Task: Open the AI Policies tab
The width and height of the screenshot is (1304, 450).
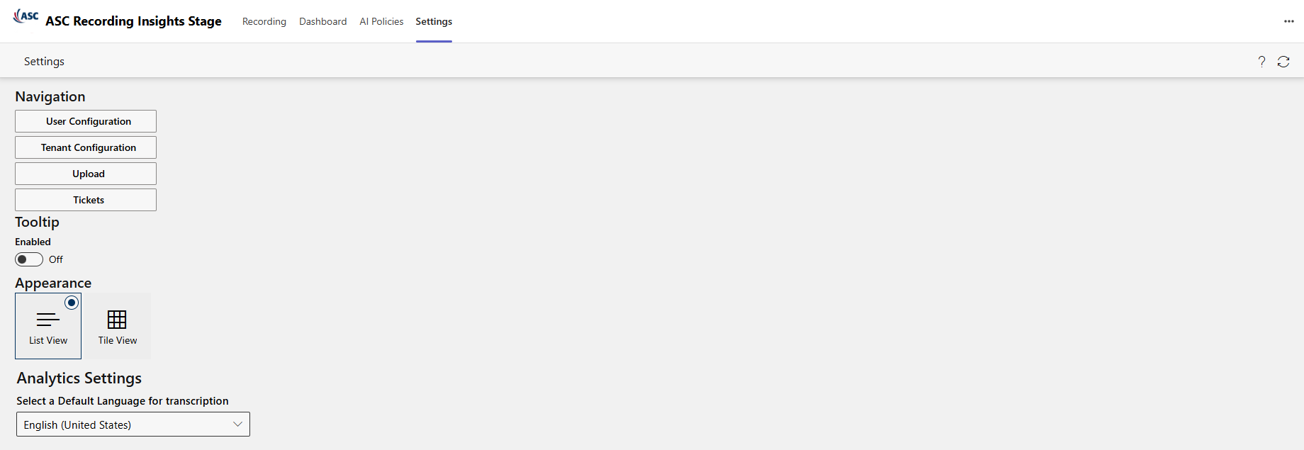Action: point(381,21)
